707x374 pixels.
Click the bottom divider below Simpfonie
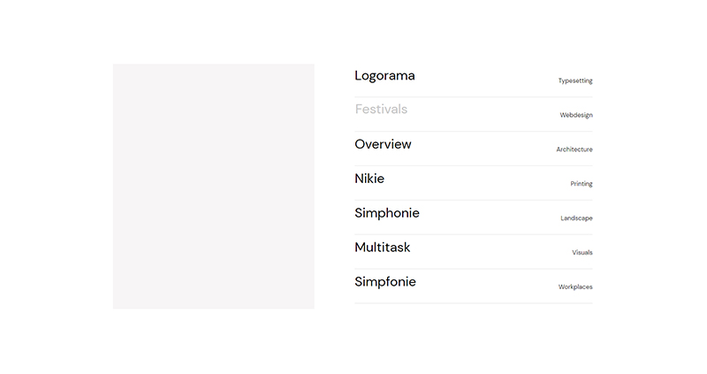click(x=473, y=303)
